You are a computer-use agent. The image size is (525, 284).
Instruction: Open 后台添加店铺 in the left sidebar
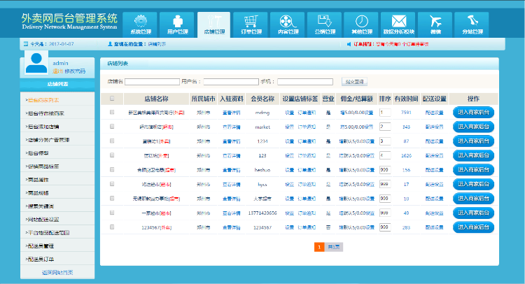42,127
